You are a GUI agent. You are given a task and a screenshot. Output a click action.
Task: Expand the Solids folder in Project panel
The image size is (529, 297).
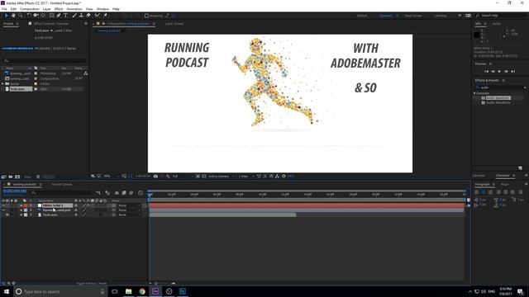pos(3,84)
